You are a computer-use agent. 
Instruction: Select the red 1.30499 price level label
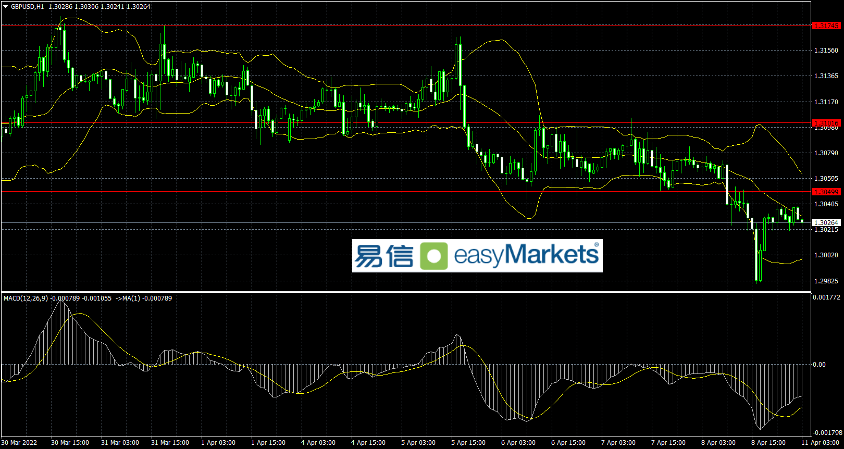pos(826,192)
